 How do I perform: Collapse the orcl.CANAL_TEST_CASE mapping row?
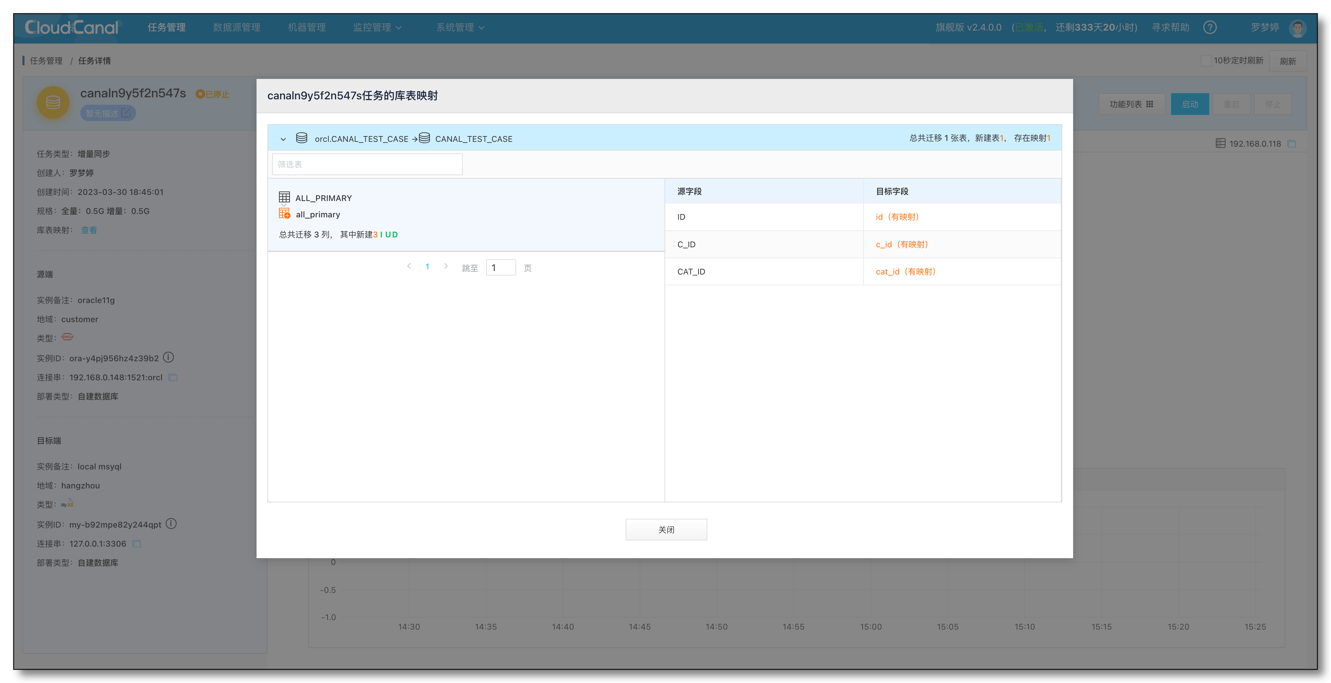click(283, 139)
